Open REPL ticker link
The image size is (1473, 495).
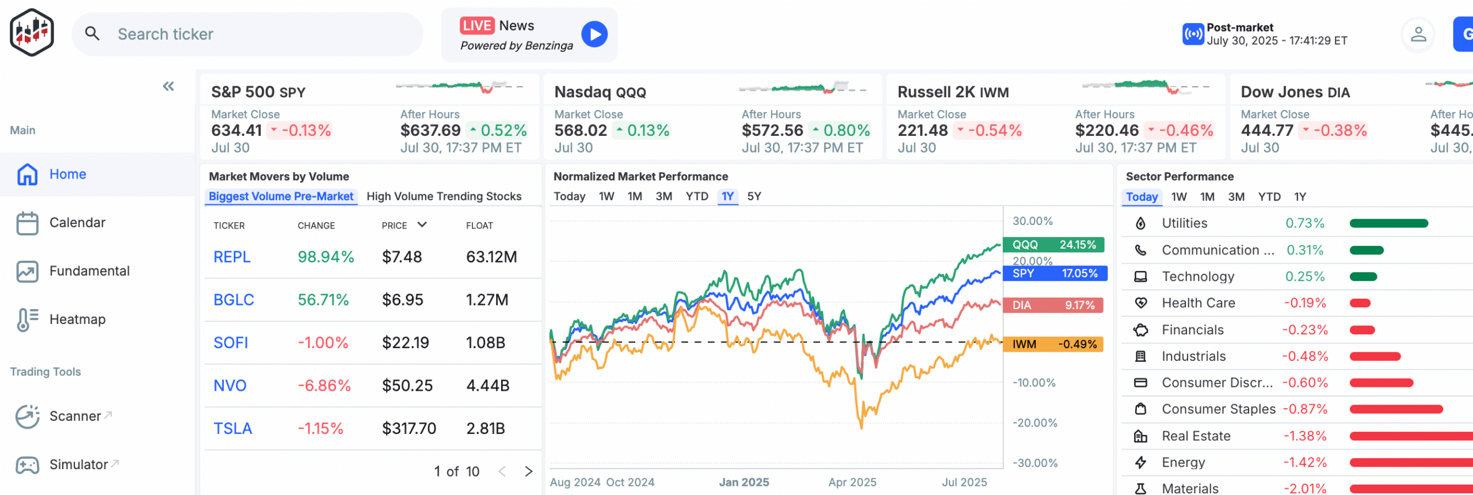point(232,257)
